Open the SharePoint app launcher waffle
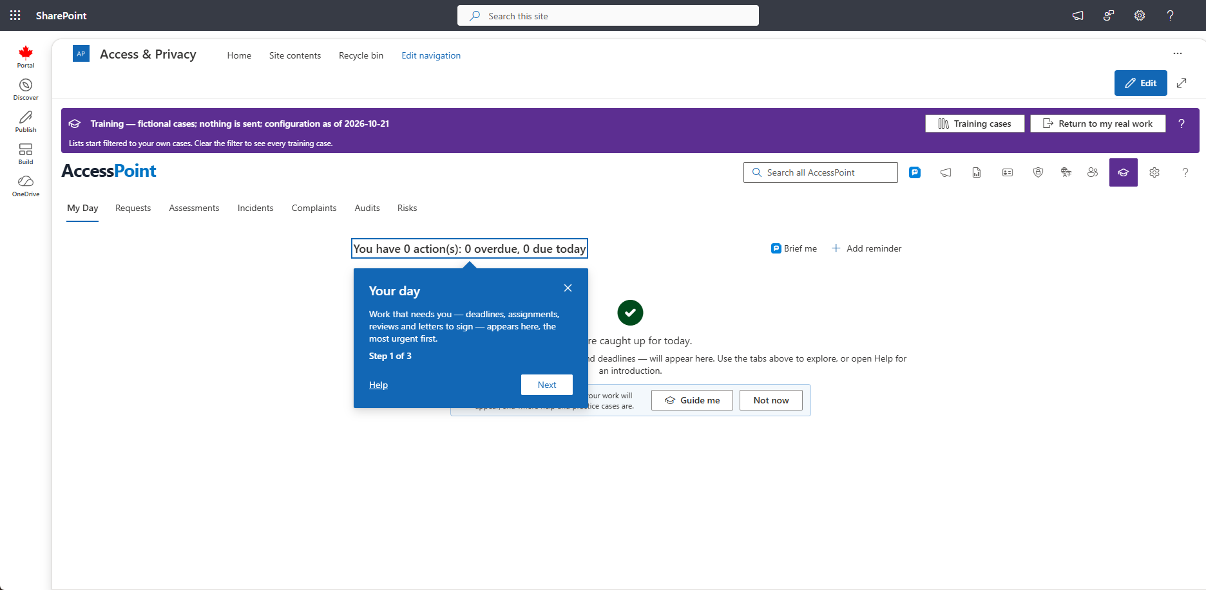Screen dimensions: 1206x590 pyautogui.click(x=15, y=15)
